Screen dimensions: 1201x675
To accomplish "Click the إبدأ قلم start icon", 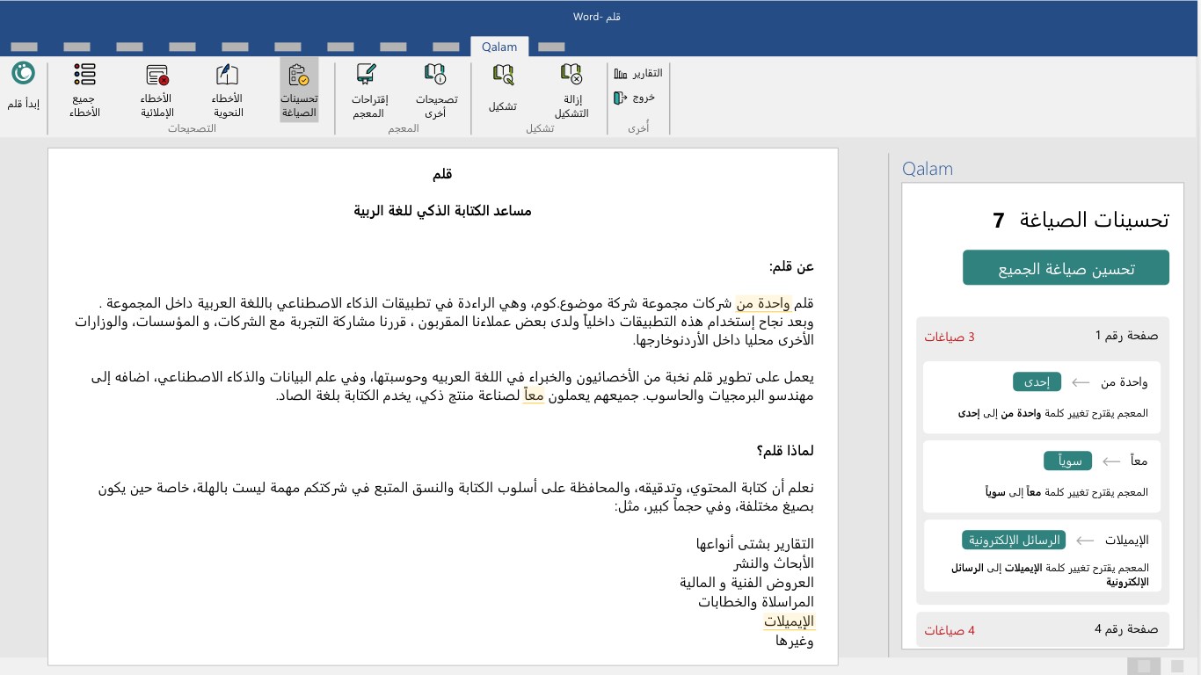I will point(23,73).
